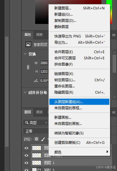
Task: Click the properties panel scroll-up arrow
Action: (115, 53)
